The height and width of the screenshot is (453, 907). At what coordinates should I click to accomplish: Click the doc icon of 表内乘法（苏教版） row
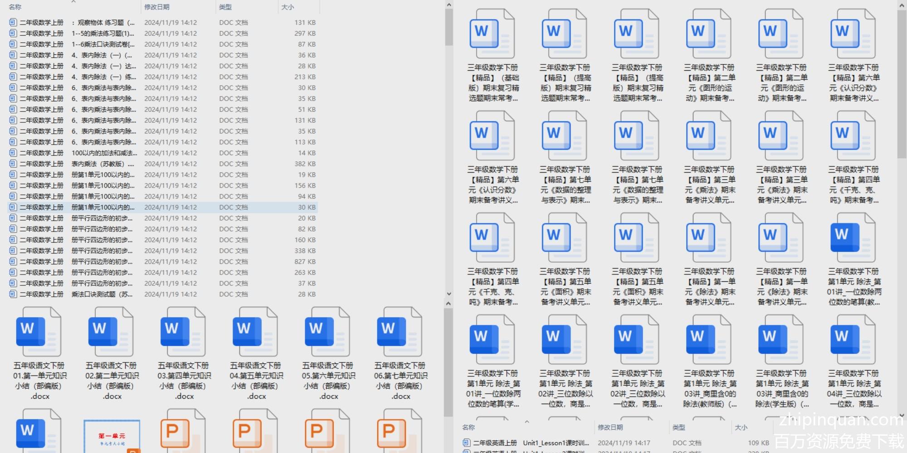click(x=13, y=164)
